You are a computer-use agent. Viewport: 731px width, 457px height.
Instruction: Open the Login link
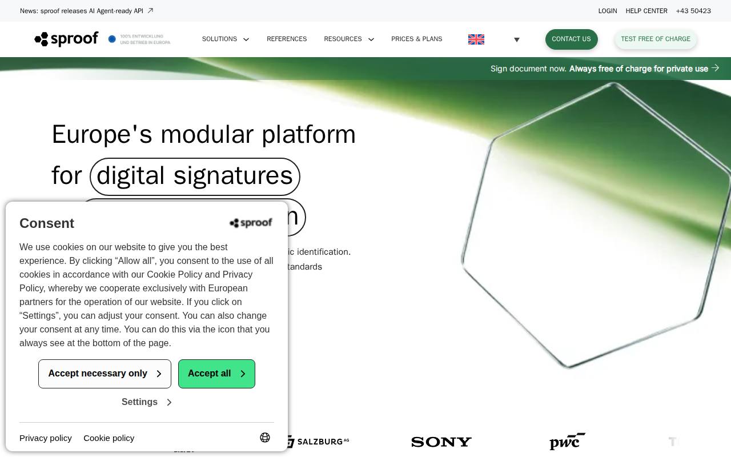pos(608,11)
